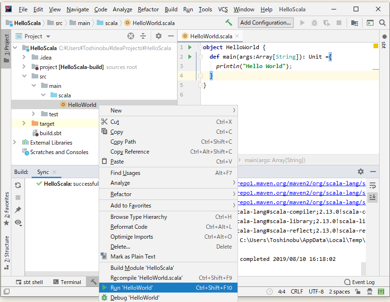Collapse the src folder
The image size is (390, 302).
(24, 76)
